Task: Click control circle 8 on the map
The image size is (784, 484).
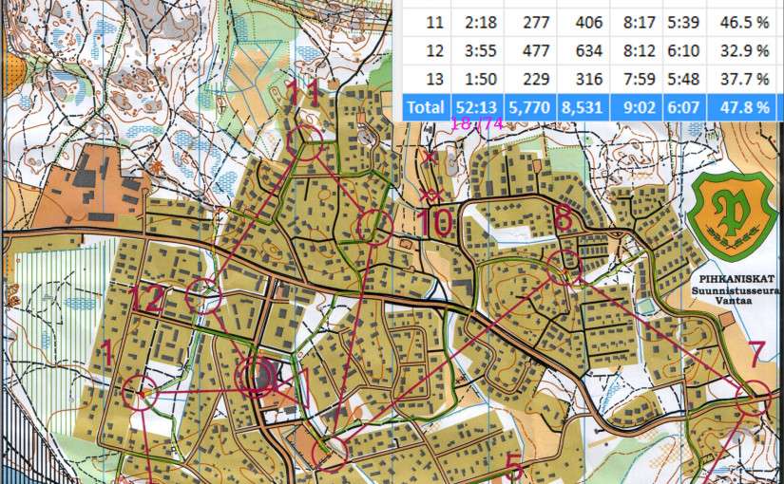Action: (x=564, y=268)
